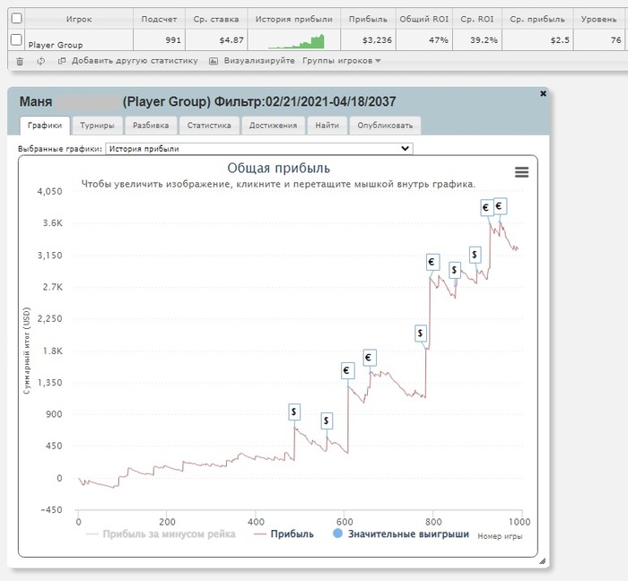Sort by the Общий ROI column
Screen dimensions: 628x581
coord(424,19)
